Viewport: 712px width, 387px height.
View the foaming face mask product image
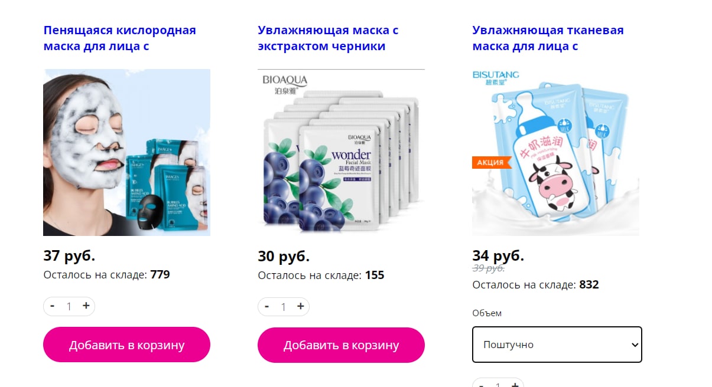[x=126, y=152]
